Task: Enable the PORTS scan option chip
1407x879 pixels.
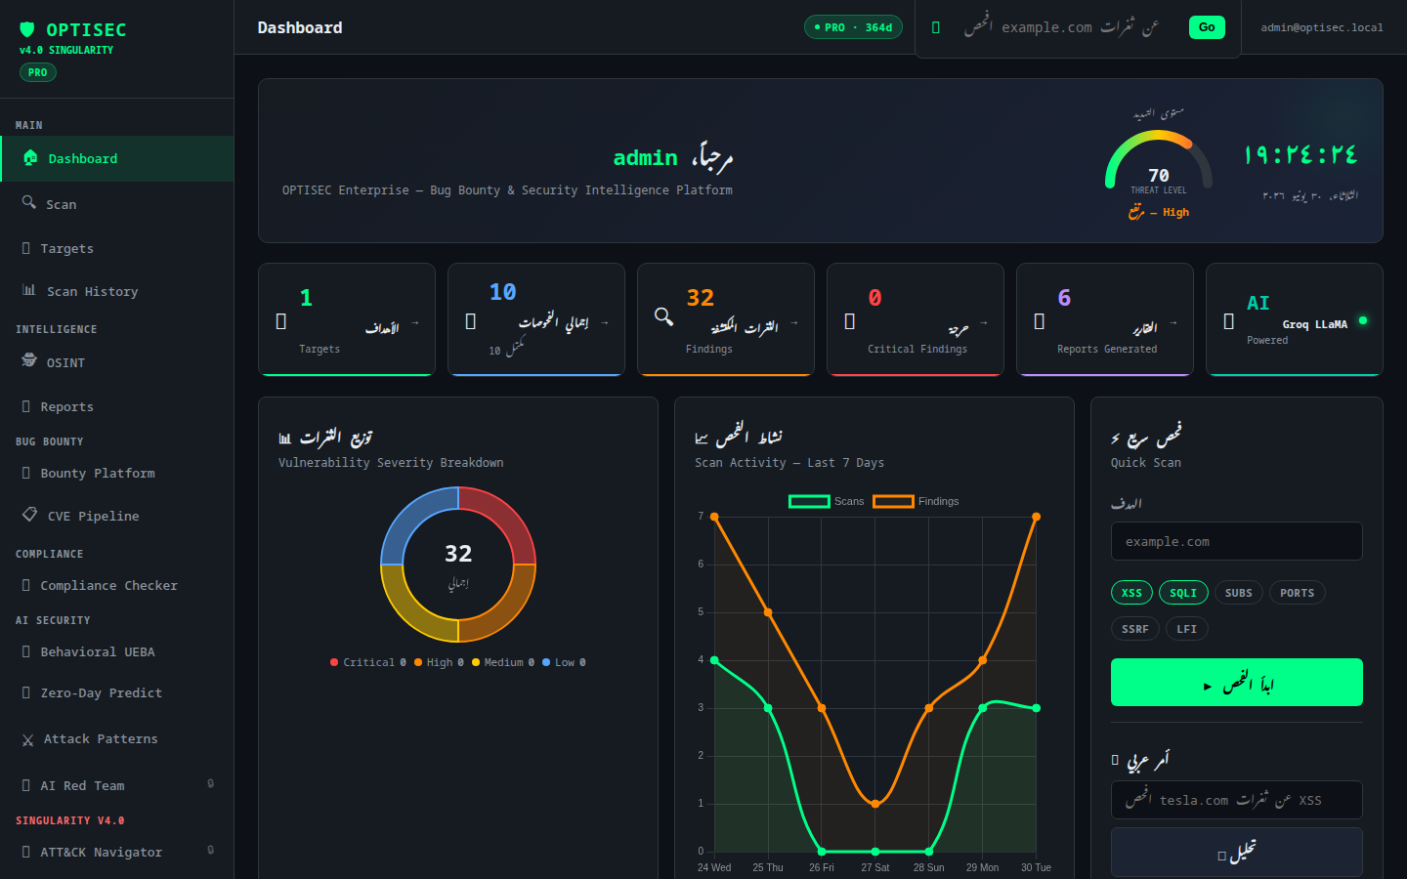Action: (x=1297, y=593)
